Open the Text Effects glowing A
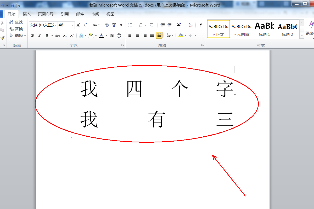The height and width of the screenshot is (209, 314). point(81,36)
